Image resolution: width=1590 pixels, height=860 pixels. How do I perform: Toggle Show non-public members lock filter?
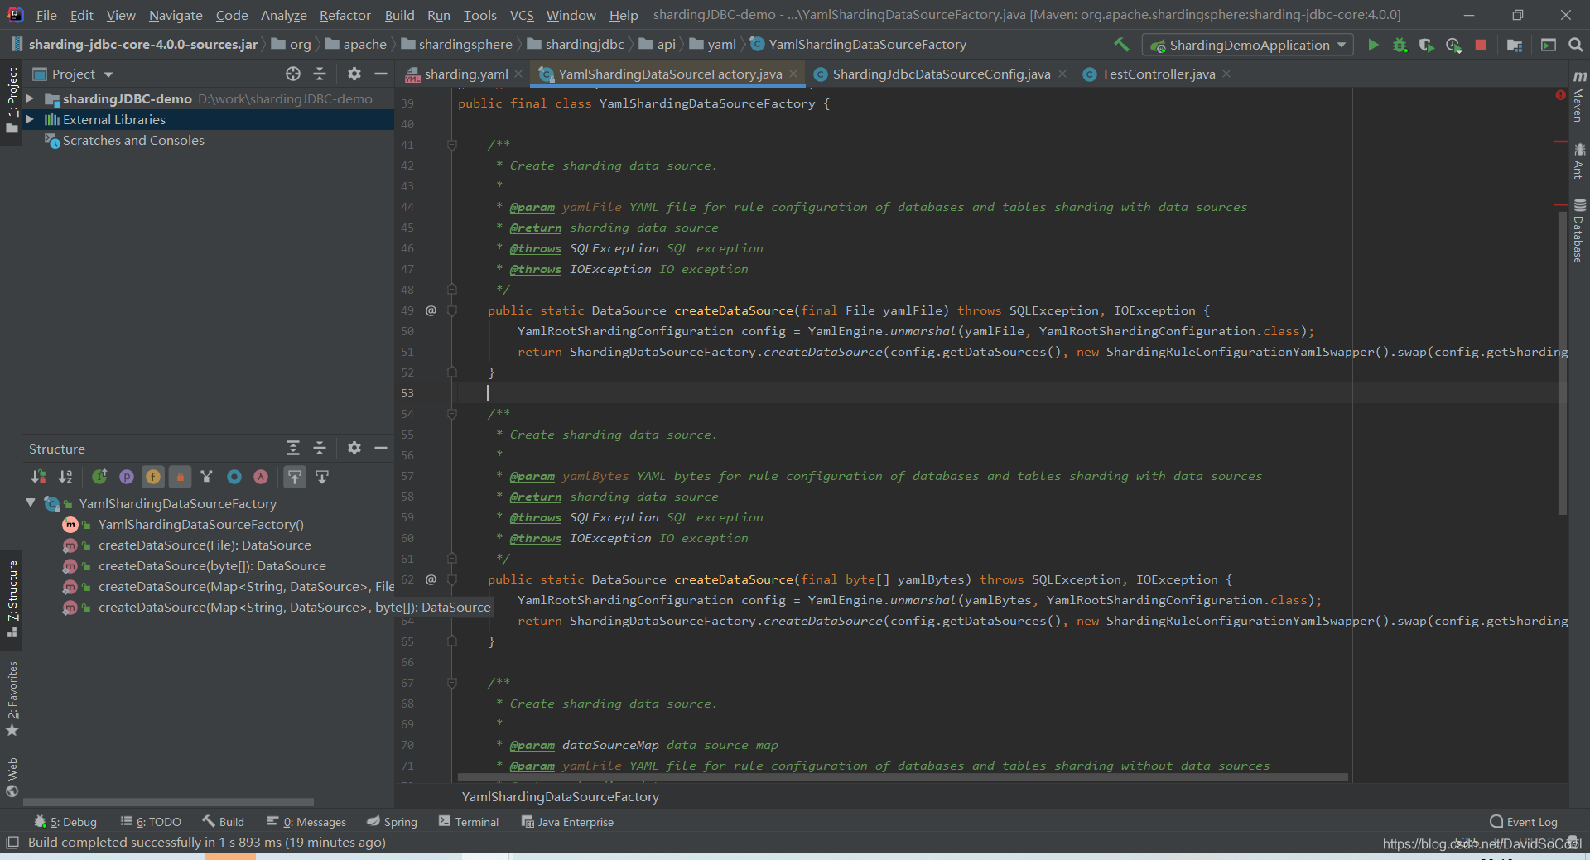(180, 477)
